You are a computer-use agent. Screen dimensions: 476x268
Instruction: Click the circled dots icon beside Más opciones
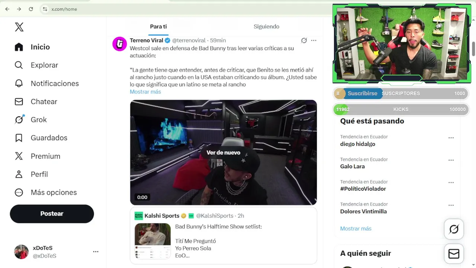19,192
